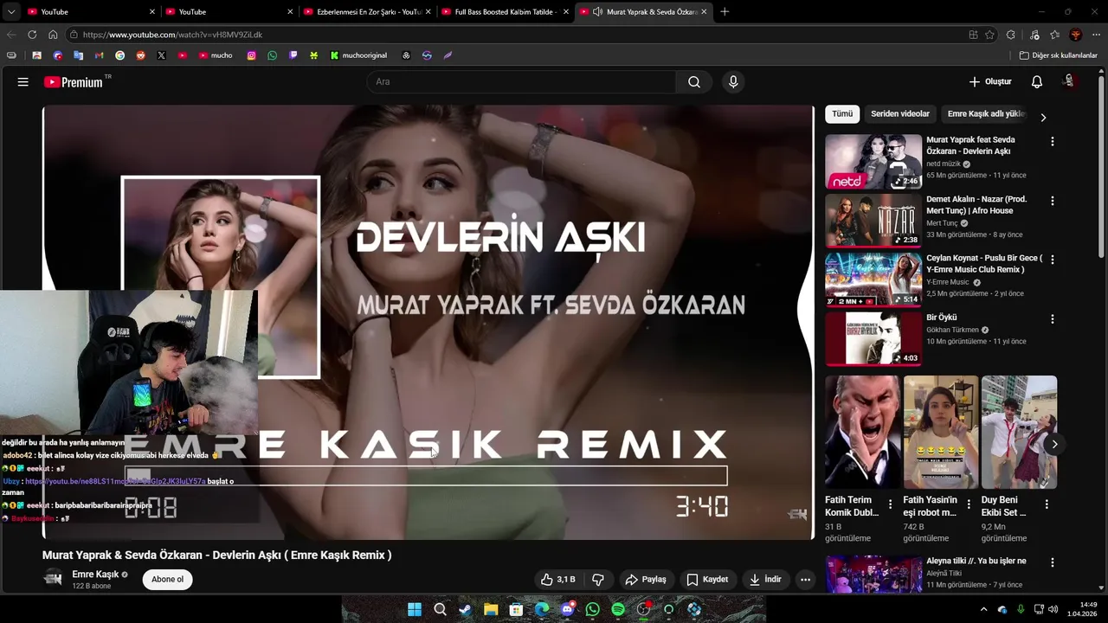Click the Paylaş share button
Image resolution: width=1108 pixels, height=623 pixels.
coord(646,580)
